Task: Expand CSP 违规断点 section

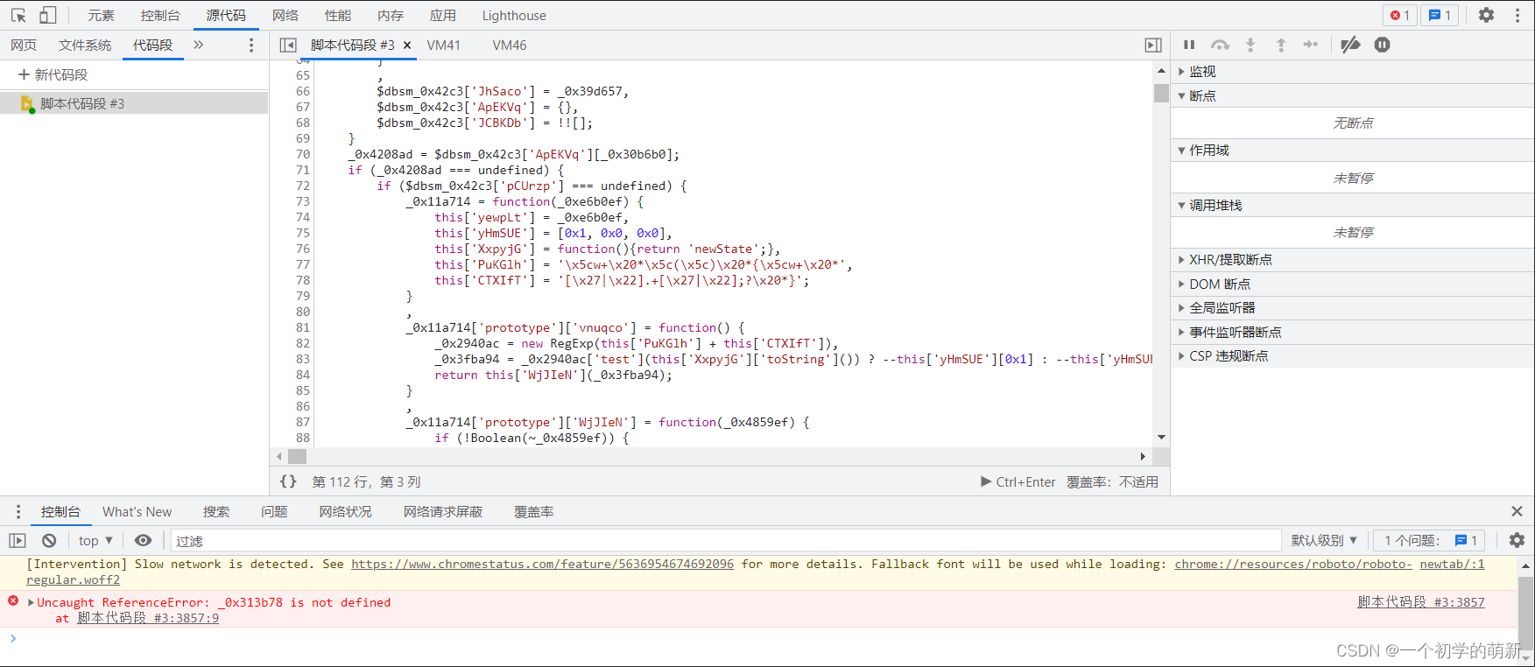Action: click(x=1352, y=355)
